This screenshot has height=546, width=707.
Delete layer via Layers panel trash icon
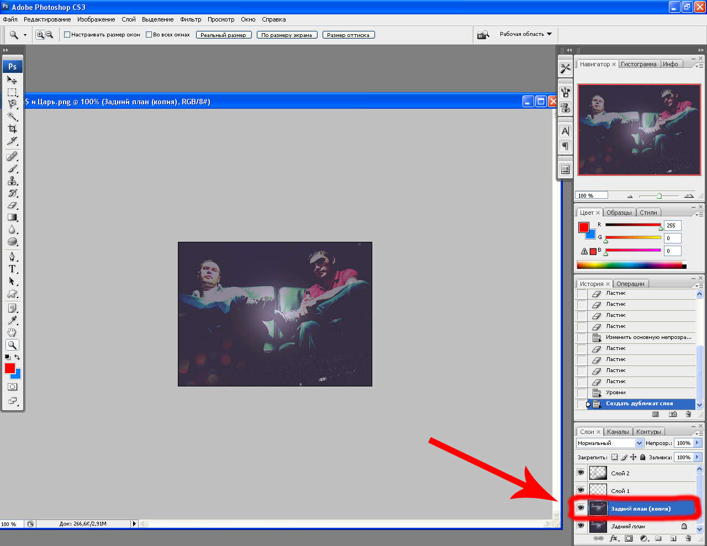(688, 538)
